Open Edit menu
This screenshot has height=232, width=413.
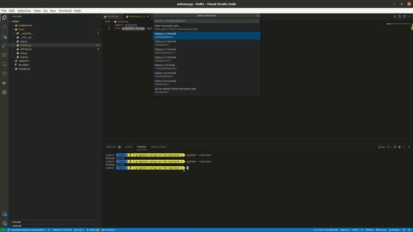12,11
